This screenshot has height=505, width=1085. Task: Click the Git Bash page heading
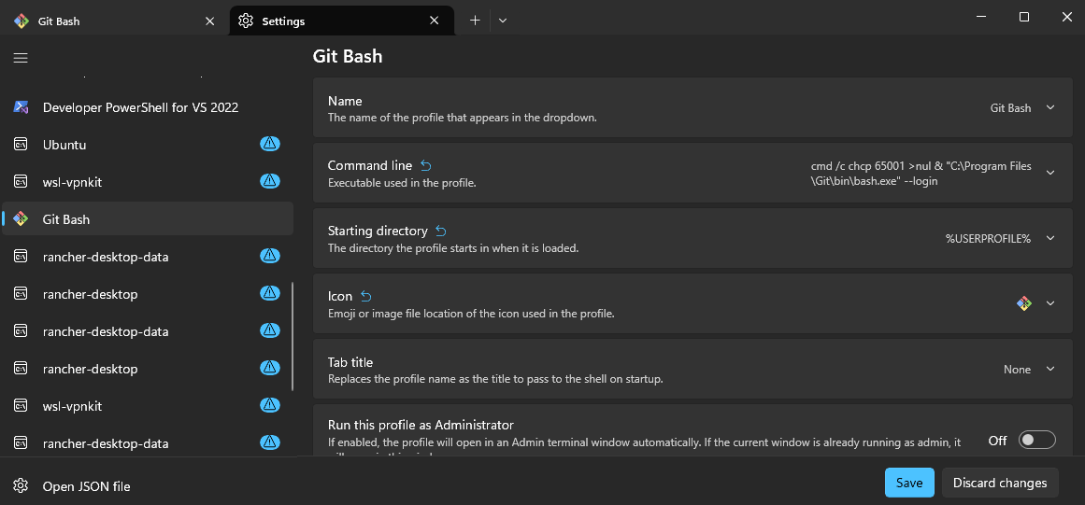348,56
